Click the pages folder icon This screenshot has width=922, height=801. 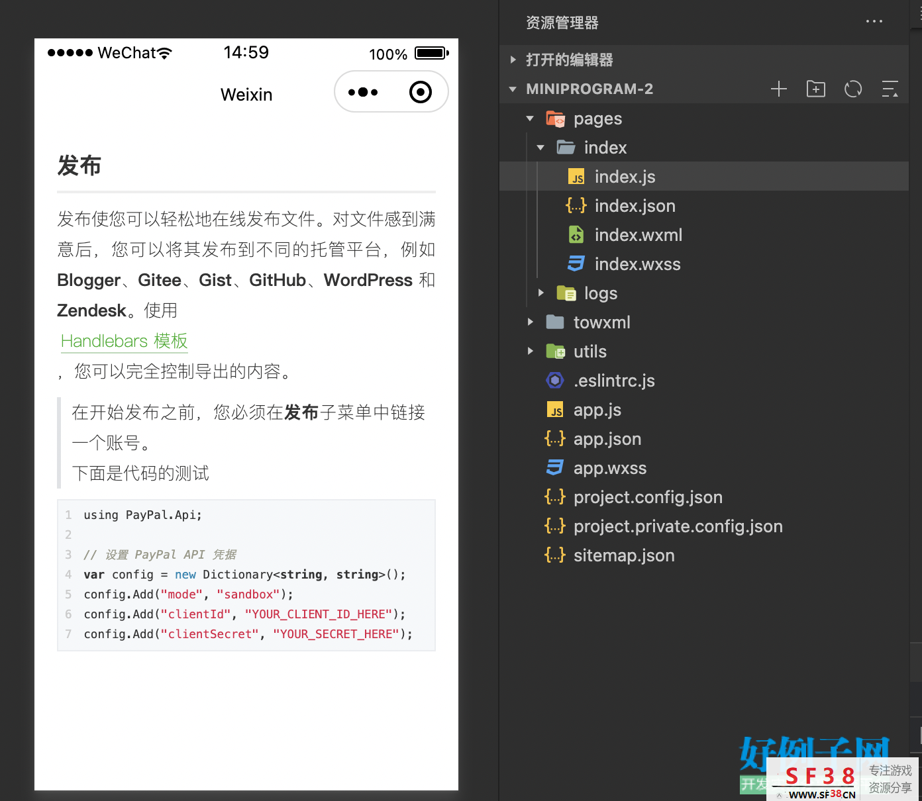[x=555, y=118]
